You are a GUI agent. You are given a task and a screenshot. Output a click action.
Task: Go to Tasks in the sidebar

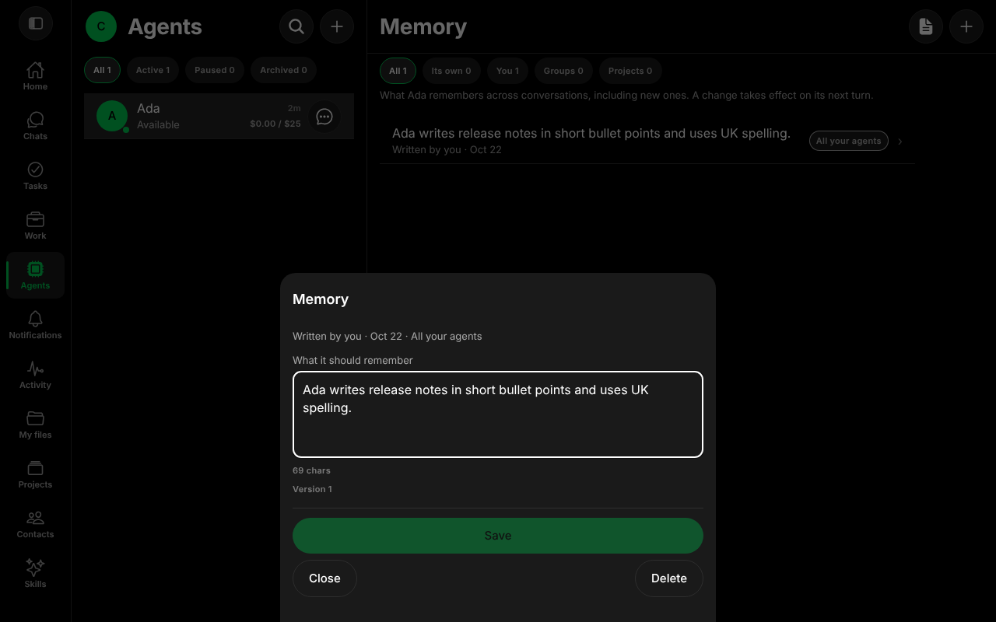[35, 176]
